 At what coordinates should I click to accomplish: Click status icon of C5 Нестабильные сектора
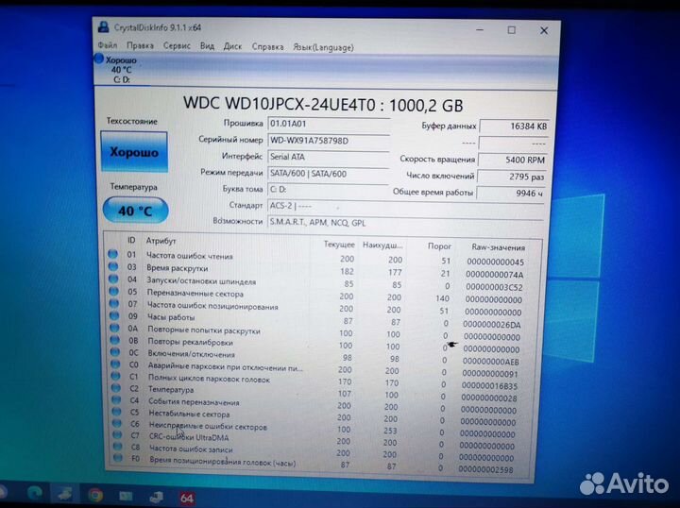(x=117, y=412)
